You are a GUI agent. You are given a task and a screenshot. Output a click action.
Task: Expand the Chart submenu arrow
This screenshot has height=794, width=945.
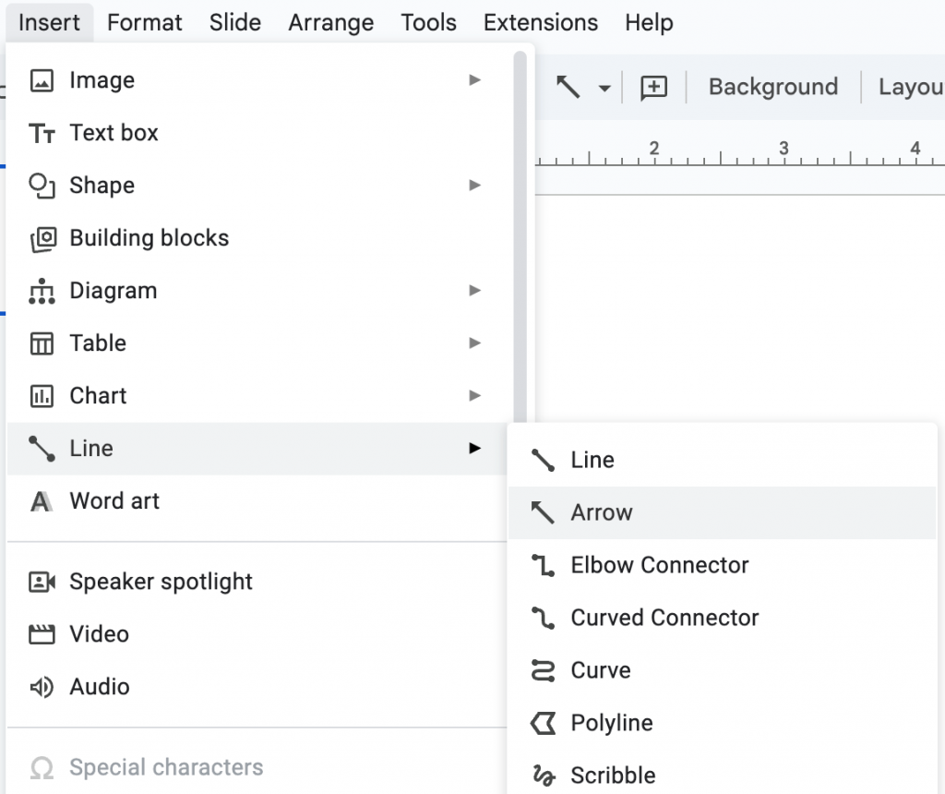pyautogui.click(x=475, y=395)
